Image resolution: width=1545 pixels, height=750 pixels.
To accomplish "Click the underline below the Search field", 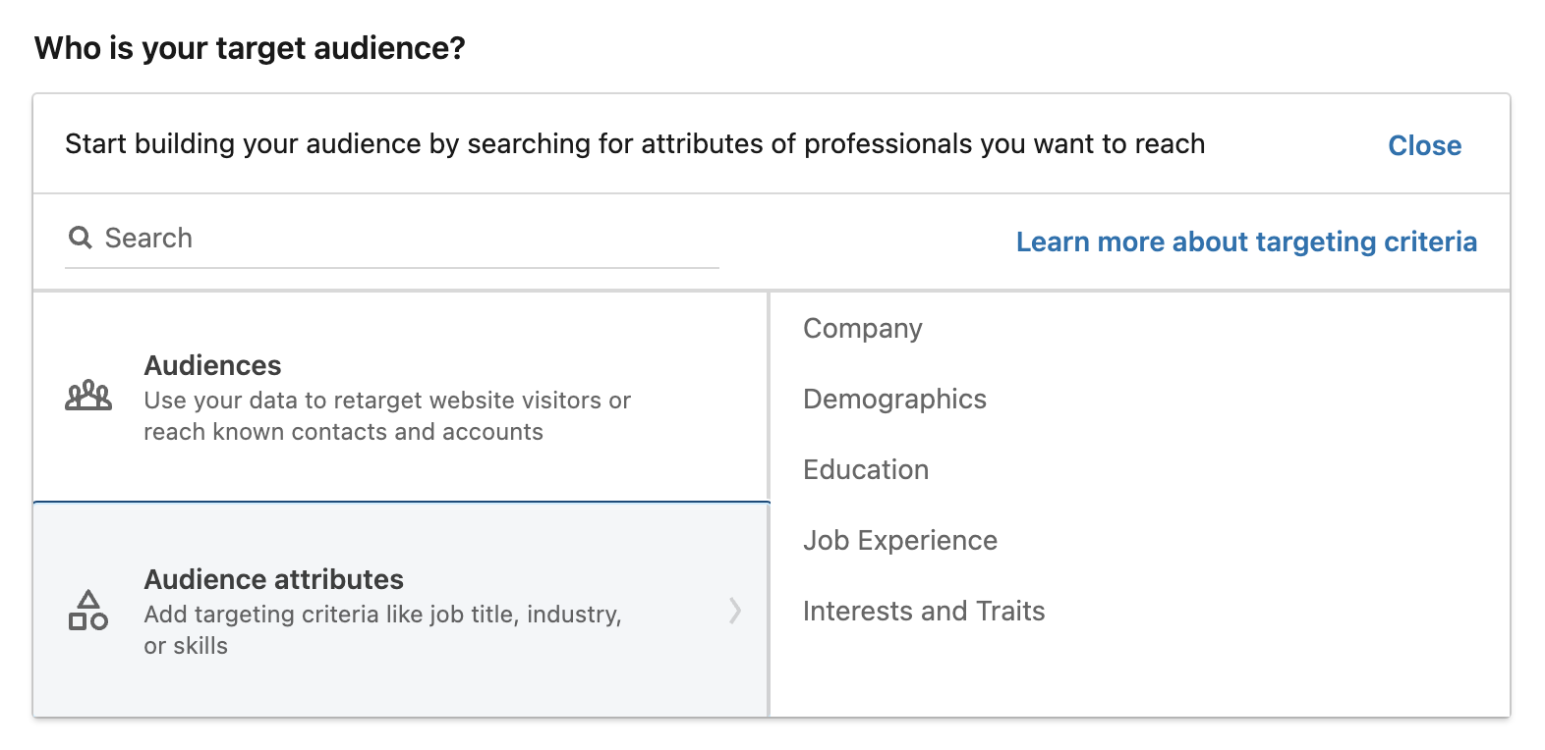I will pos(391,268).
